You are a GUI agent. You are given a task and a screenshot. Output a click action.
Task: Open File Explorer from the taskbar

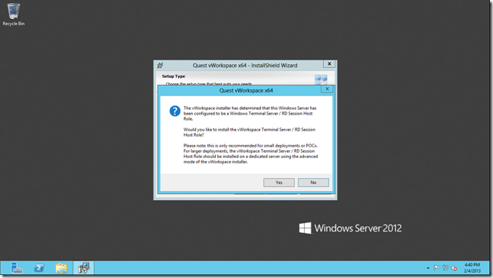tap(61, 268)
